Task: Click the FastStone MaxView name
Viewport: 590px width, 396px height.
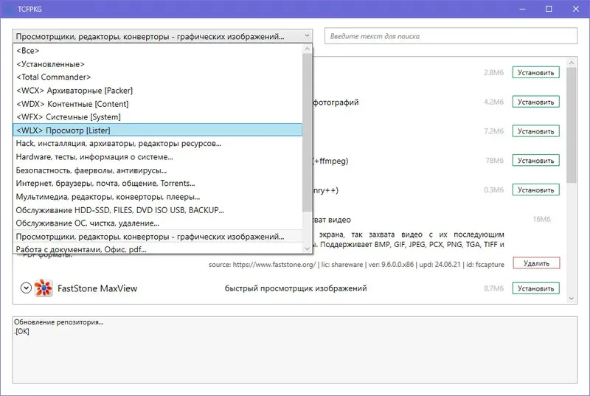Action: click(x=97, y=288)
